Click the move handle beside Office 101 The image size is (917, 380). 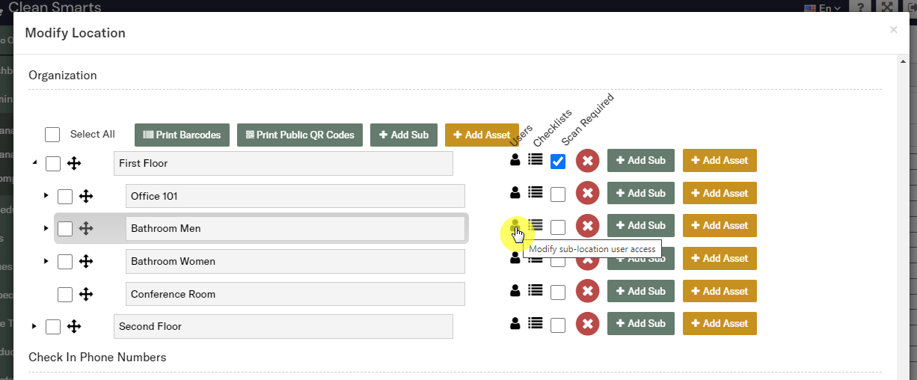click(86, 196)
